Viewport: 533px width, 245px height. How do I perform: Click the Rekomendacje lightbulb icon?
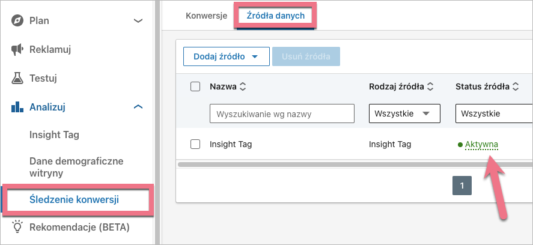17,228
